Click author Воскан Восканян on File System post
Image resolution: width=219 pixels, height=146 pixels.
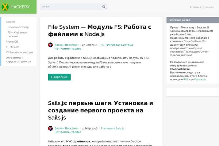pos(66,45)
